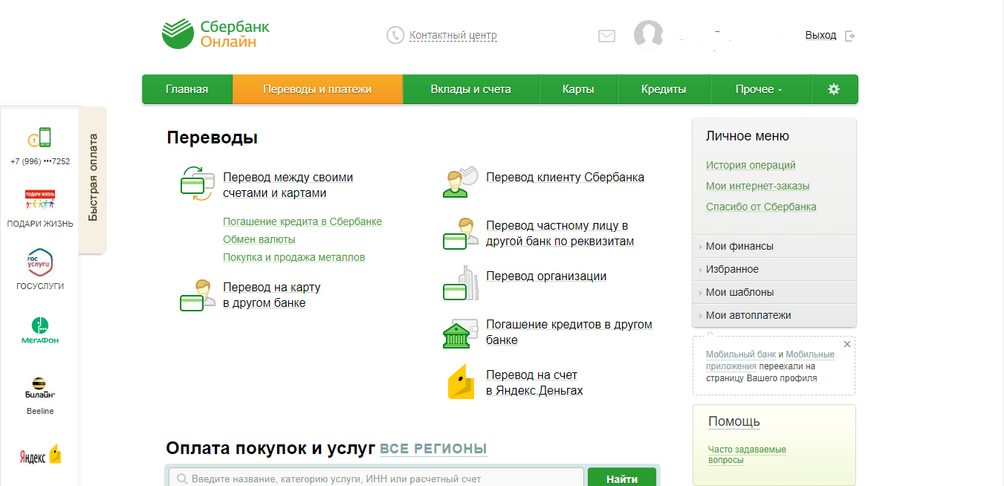This screenshot has height=486, width=1004.
Task: Select the Gosuslugi quick payment icon
Action: pyautogui.click(x=40, y=264)
